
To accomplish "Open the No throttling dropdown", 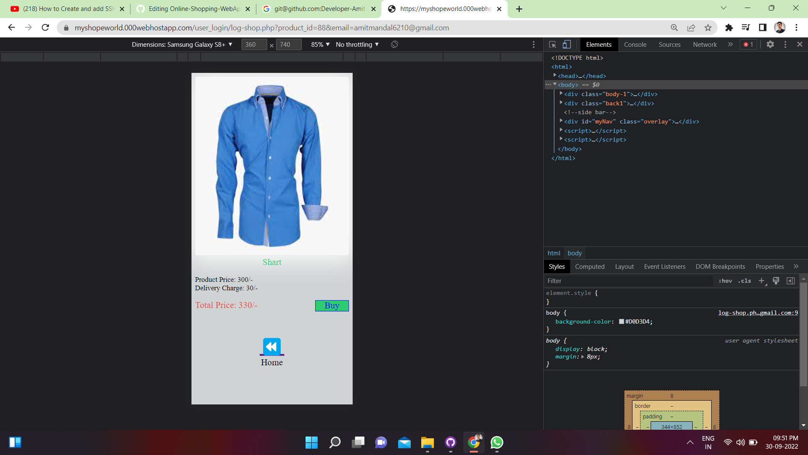I will tap(356, 44).
